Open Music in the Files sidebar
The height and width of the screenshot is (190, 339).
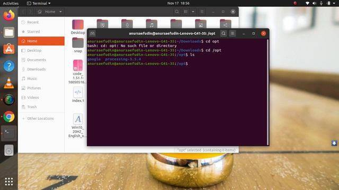tap(41, 79)
